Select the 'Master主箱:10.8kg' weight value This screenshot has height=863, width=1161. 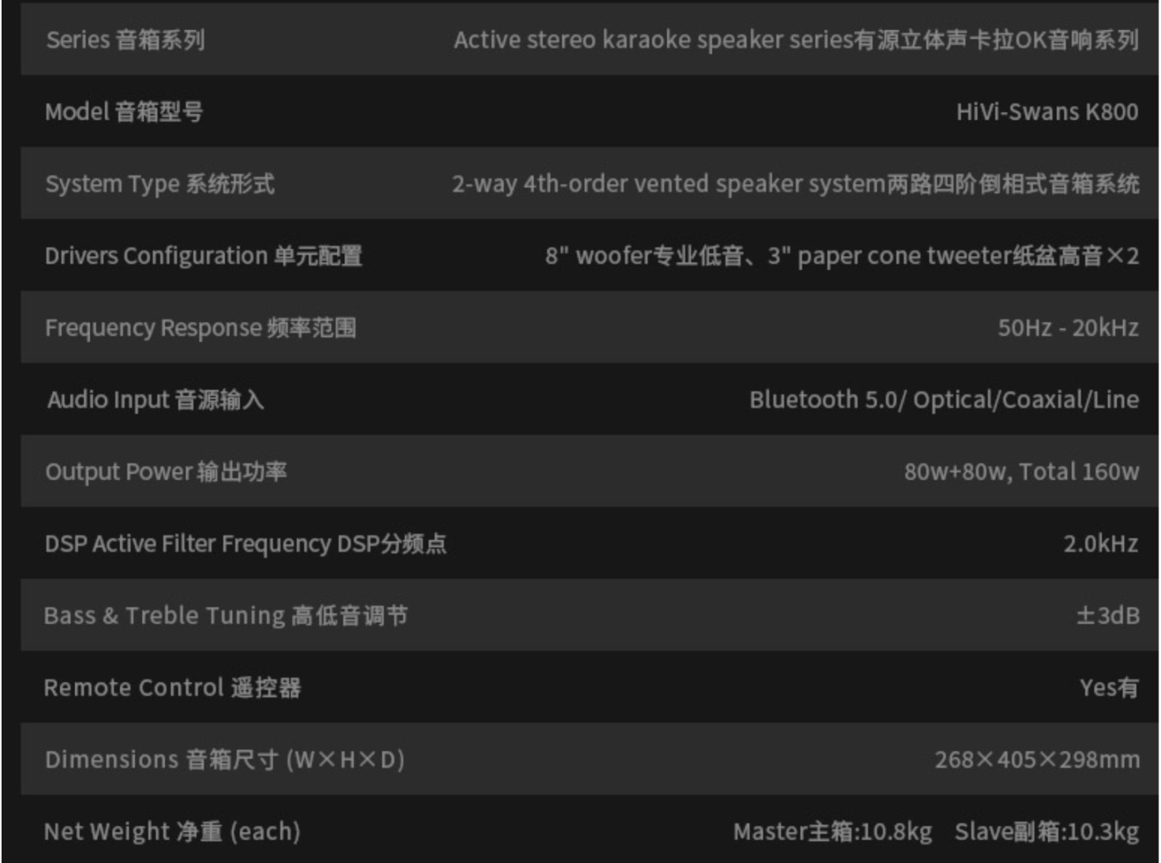tap(833, 831)
